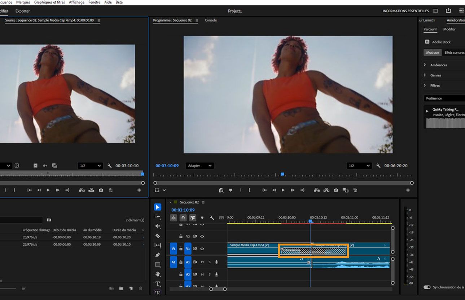The width and height of the screenshot is (465, 300).
Task: Select the Pen tool in the timeline toolbar
Action: [158, 254]
